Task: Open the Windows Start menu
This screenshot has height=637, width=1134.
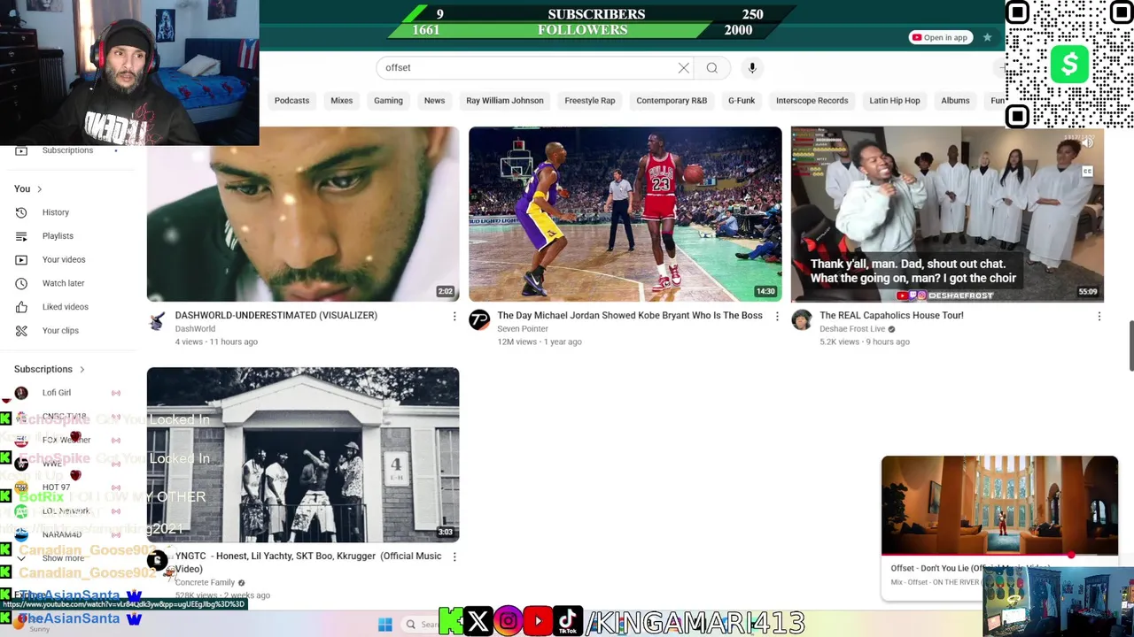Action: click(x=384, y=625)
